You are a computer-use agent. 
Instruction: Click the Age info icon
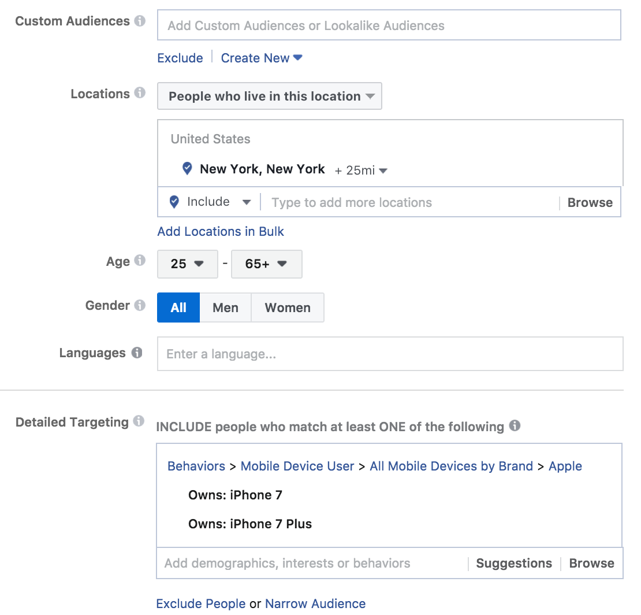pyautogui.click(x=140, y=261)
